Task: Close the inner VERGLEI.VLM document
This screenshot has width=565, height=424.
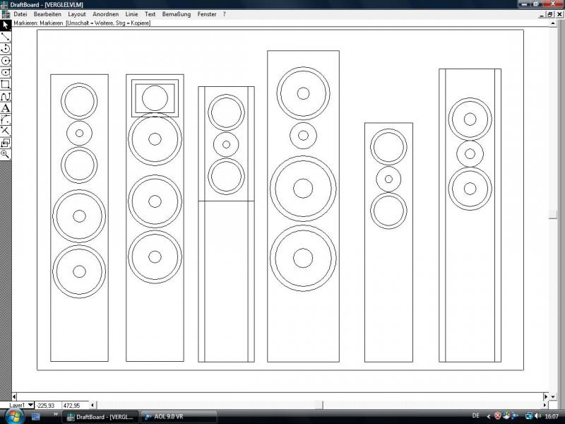Action: (x=559, y=14)
